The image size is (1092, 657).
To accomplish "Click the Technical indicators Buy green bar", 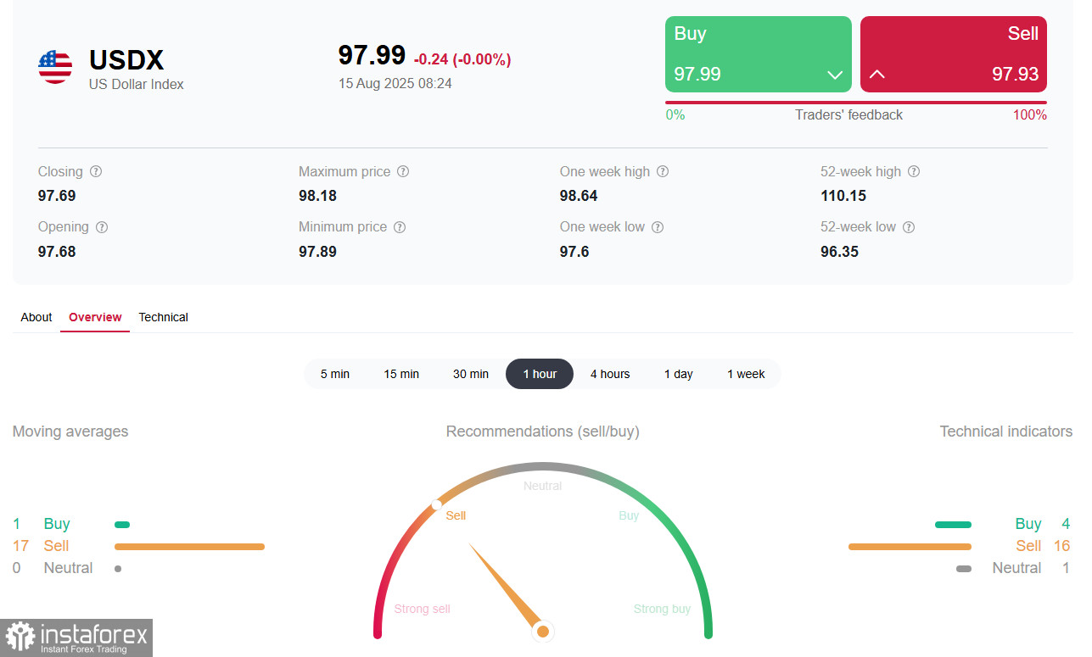I will [x=953, y=525].
